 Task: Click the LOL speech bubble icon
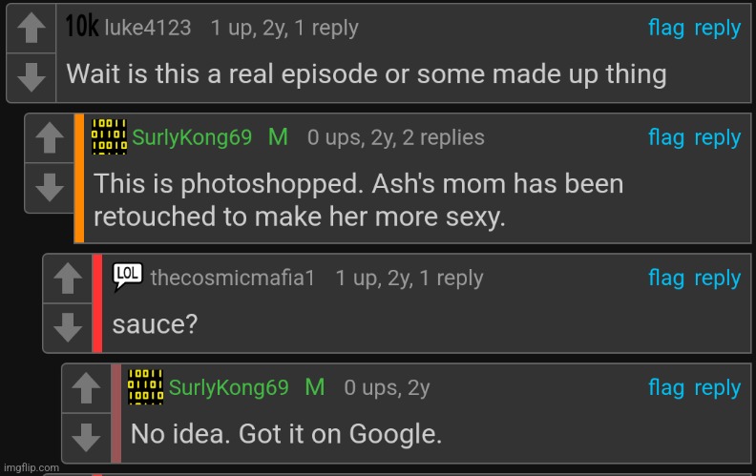pos(127,277)
